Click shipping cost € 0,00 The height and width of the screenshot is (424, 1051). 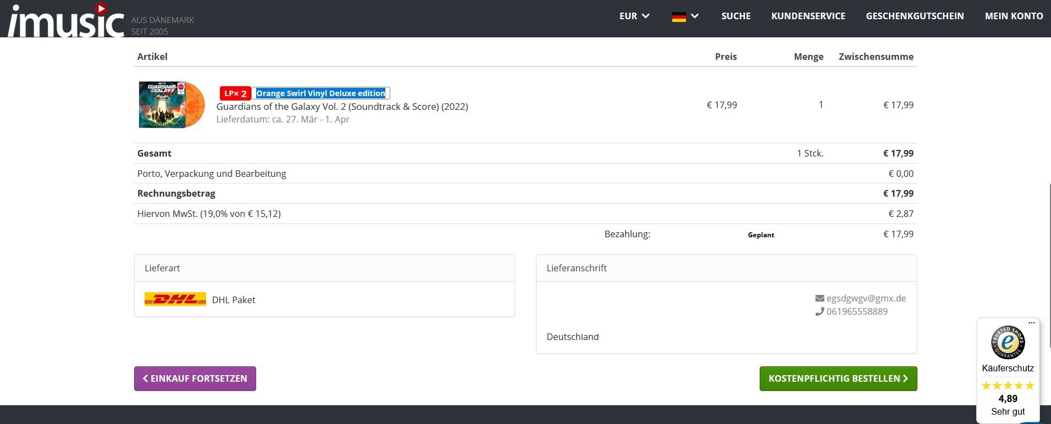coord(901,174)
